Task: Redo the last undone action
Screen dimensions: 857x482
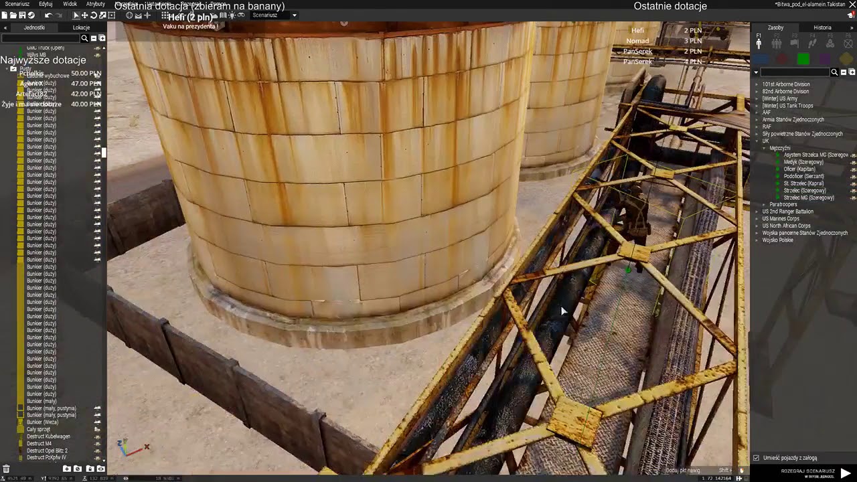Action: coord(60,15)
